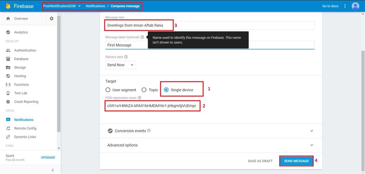Open the project settings gear icon

point(51,19)
